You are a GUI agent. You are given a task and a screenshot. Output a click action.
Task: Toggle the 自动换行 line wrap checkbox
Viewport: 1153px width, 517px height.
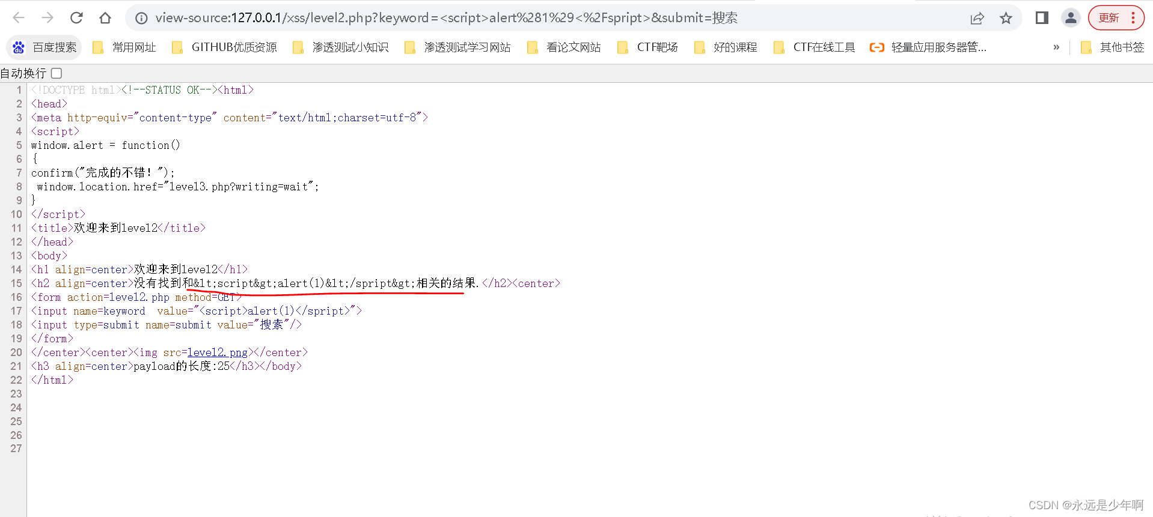pos(57,73)
